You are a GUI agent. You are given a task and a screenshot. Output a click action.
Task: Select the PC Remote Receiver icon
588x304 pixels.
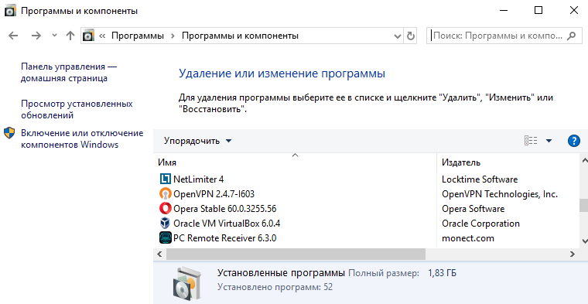click(x=165, y=238)
